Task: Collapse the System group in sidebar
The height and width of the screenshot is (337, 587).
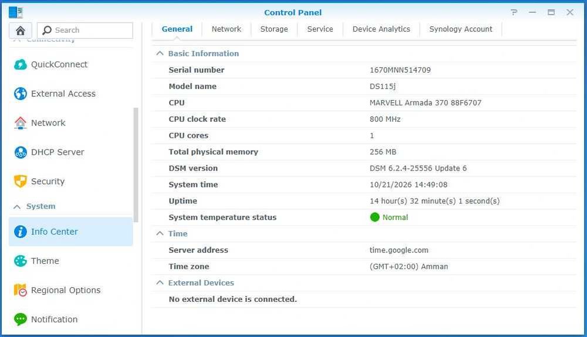Action: coord(17,207)
